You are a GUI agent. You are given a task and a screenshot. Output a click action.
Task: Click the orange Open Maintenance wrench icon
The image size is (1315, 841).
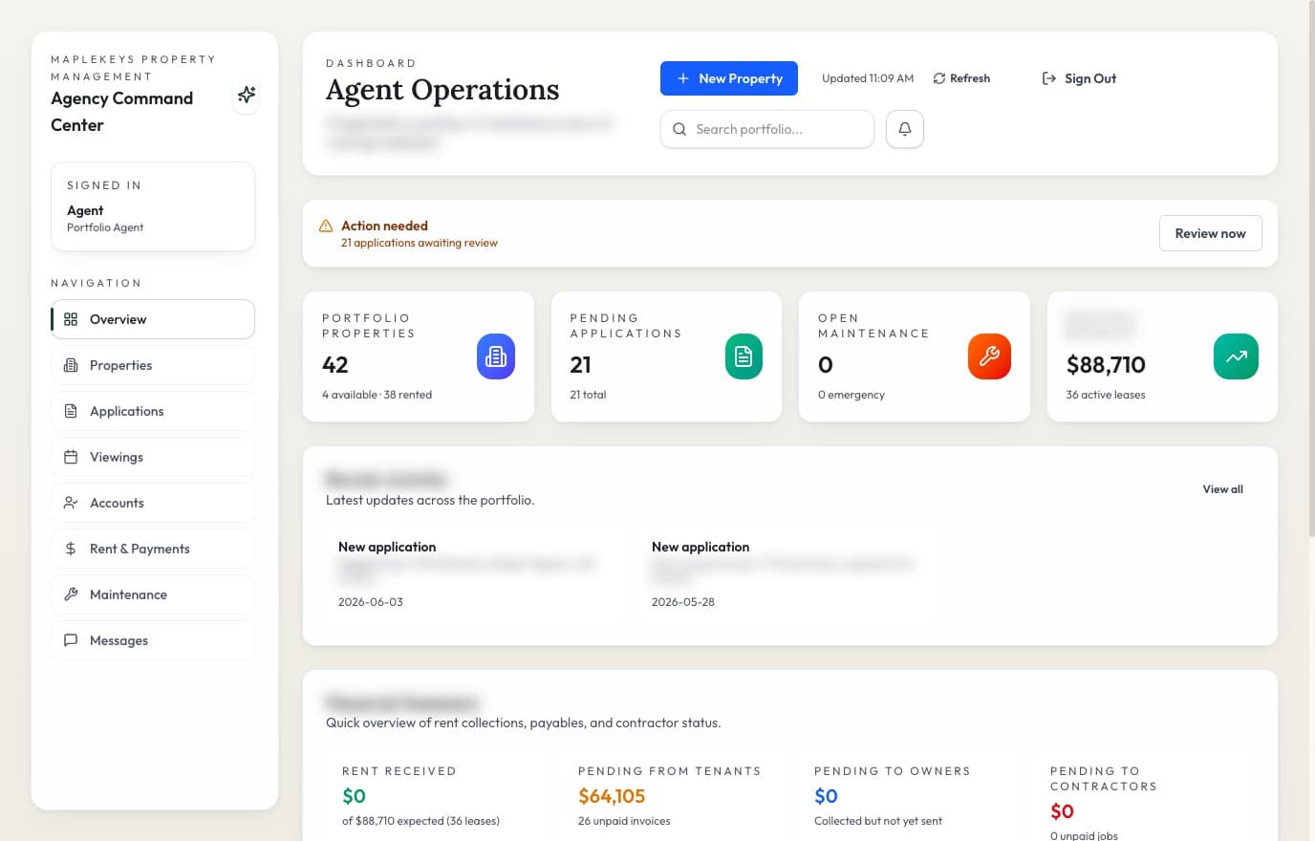(x=989, y=356)
